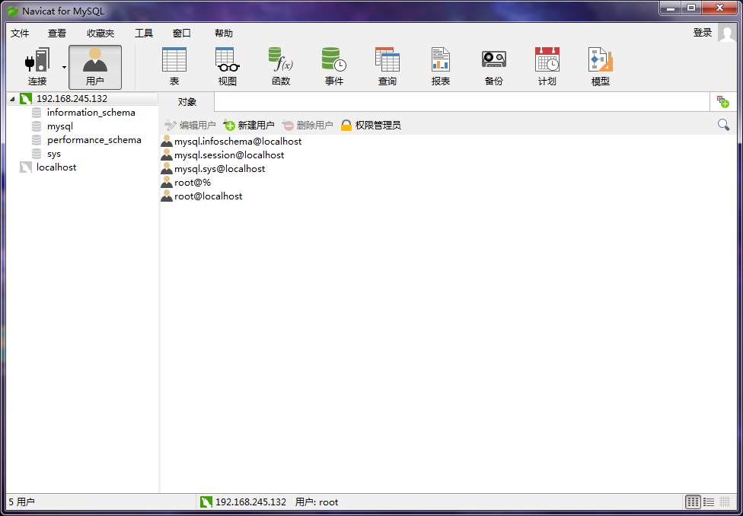Viewport: 743px width, 516px height.
Task: Open the 连接 connection toolbar icon
Action: pyautogui.click(x=37, y=67)
